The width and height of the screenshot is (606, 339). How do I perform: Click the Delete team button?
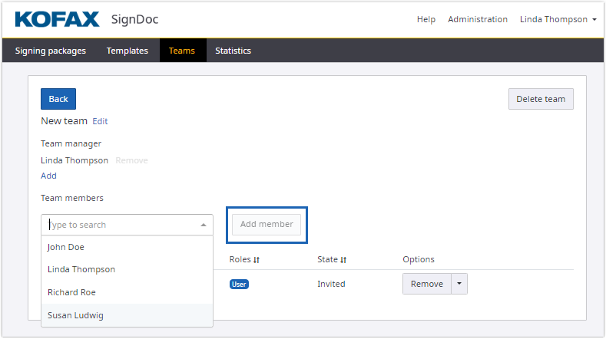pyautogui.click(x=541, y=99)
